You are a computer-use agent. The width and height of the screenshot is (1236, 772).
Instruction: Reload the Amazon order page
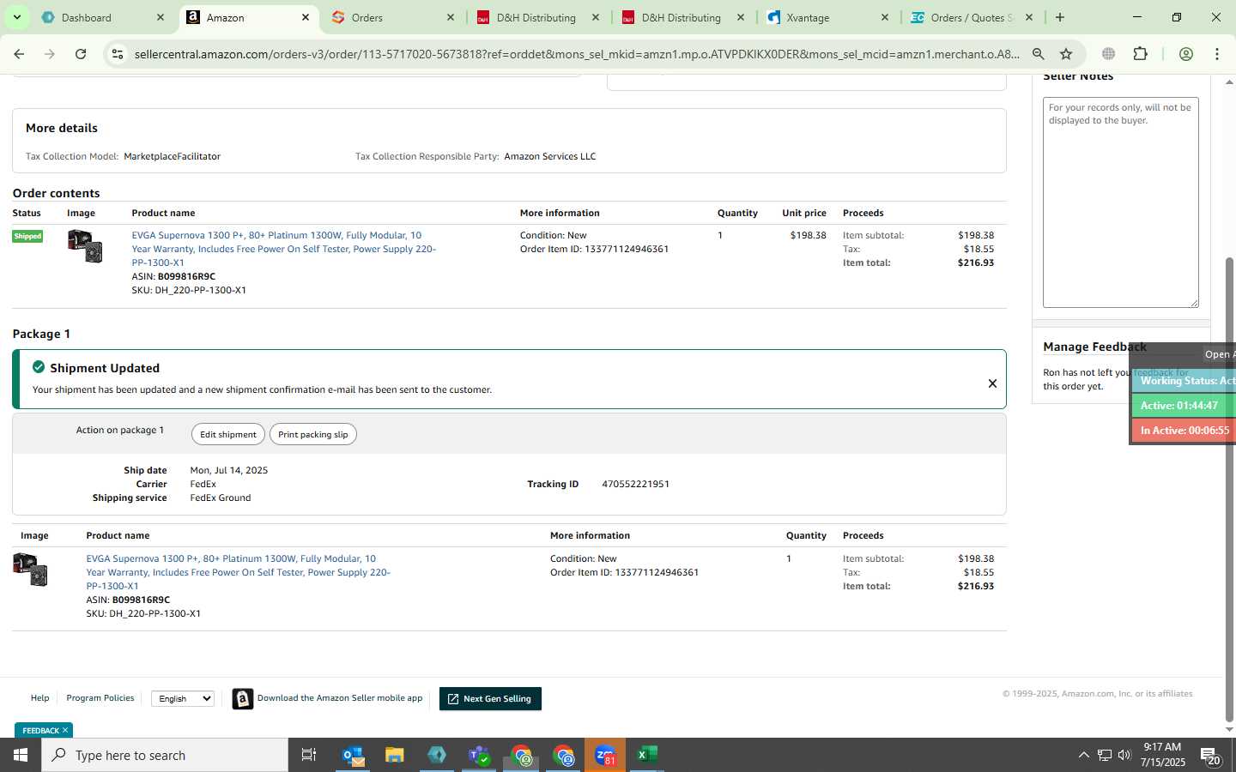coord(81,54)
